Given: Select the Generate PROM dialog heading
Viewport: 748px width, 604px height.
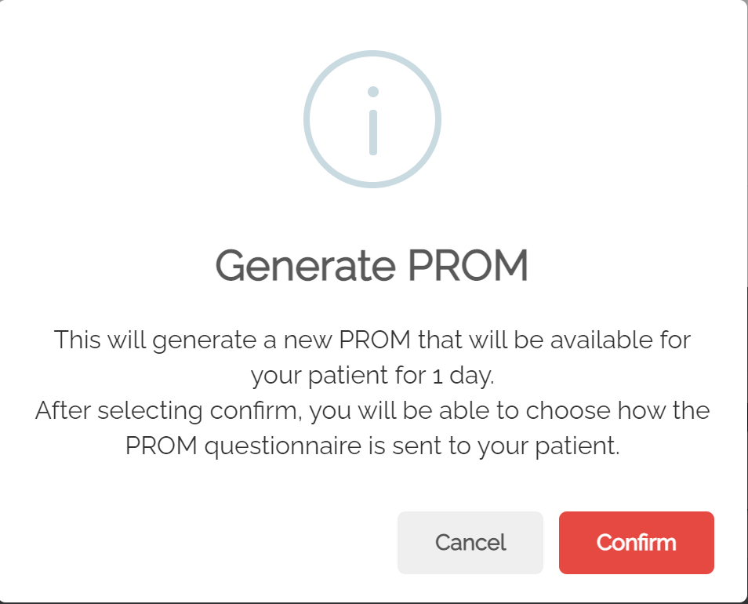Looking at the screenshot, I should pyautogui.click(x=372, y=266).
